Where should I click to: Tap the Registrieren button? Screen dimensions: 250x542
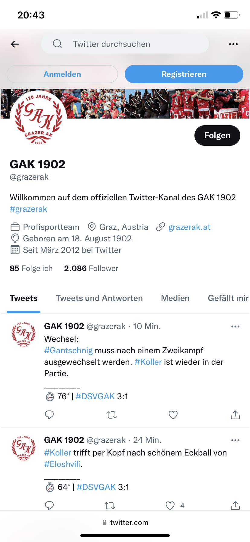click(184, 74)
